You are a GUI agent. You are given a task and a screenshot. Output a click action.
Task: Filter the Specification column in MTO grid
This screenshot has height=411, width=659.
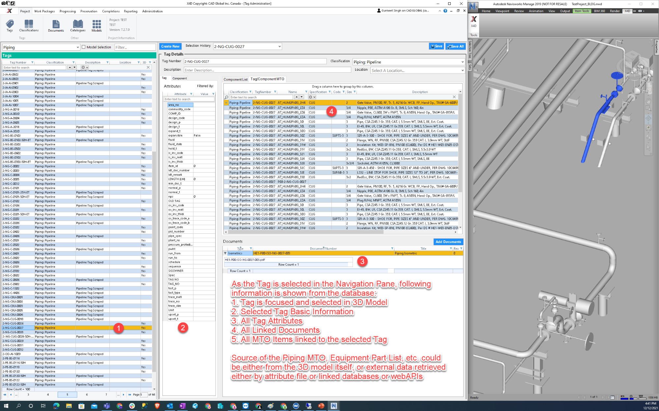click(329, 92)
